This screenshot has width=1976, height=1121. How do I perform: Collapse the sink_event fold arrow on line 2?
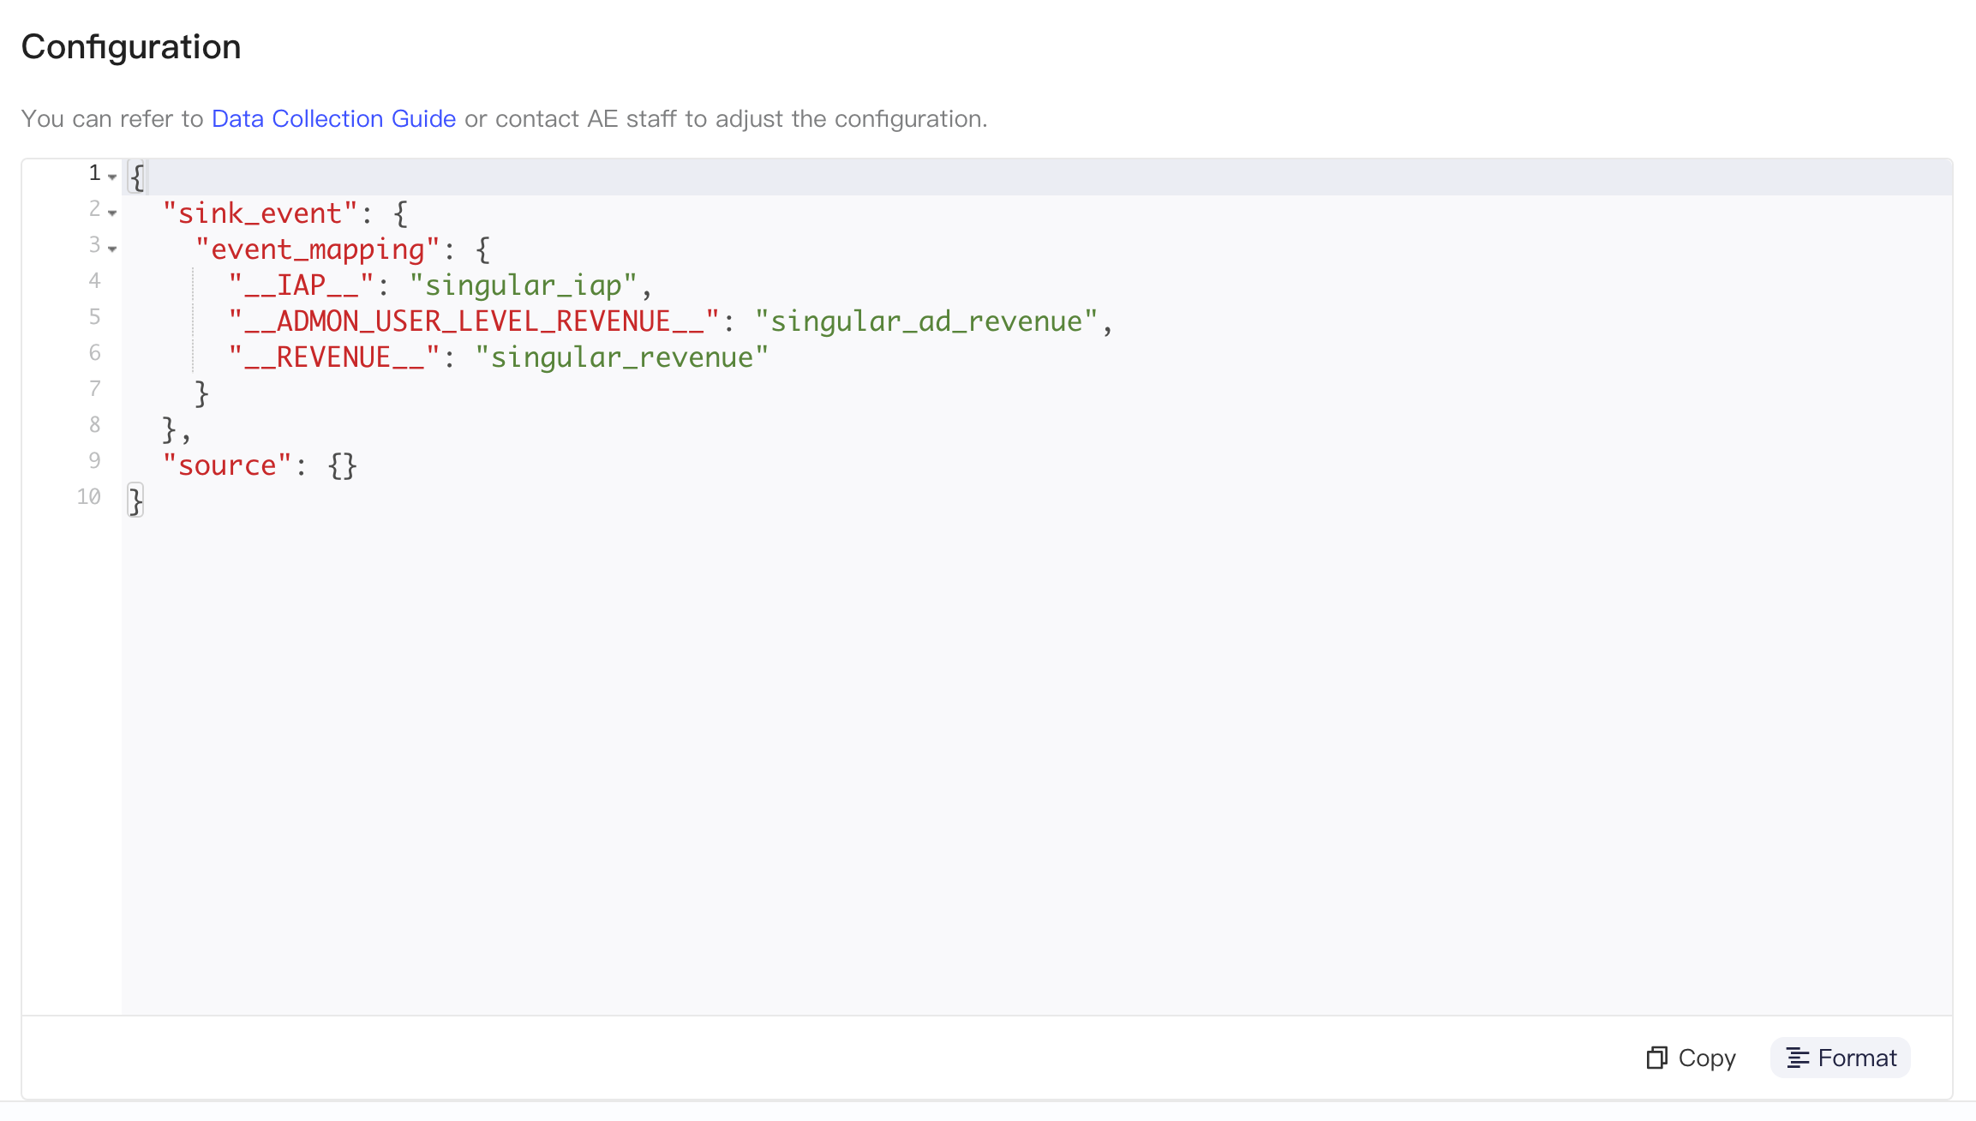click(112, 213)
